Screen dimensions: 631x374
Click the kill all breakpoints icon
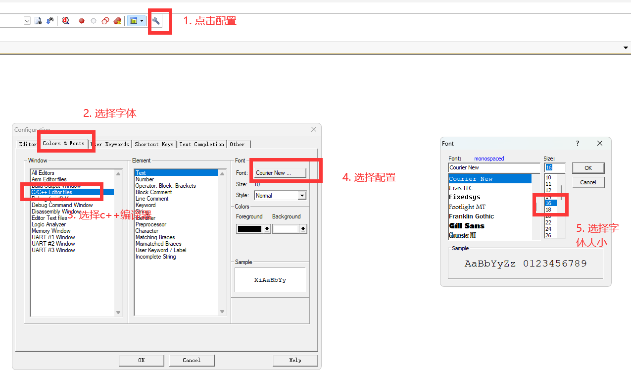click(x=117, y=21)
